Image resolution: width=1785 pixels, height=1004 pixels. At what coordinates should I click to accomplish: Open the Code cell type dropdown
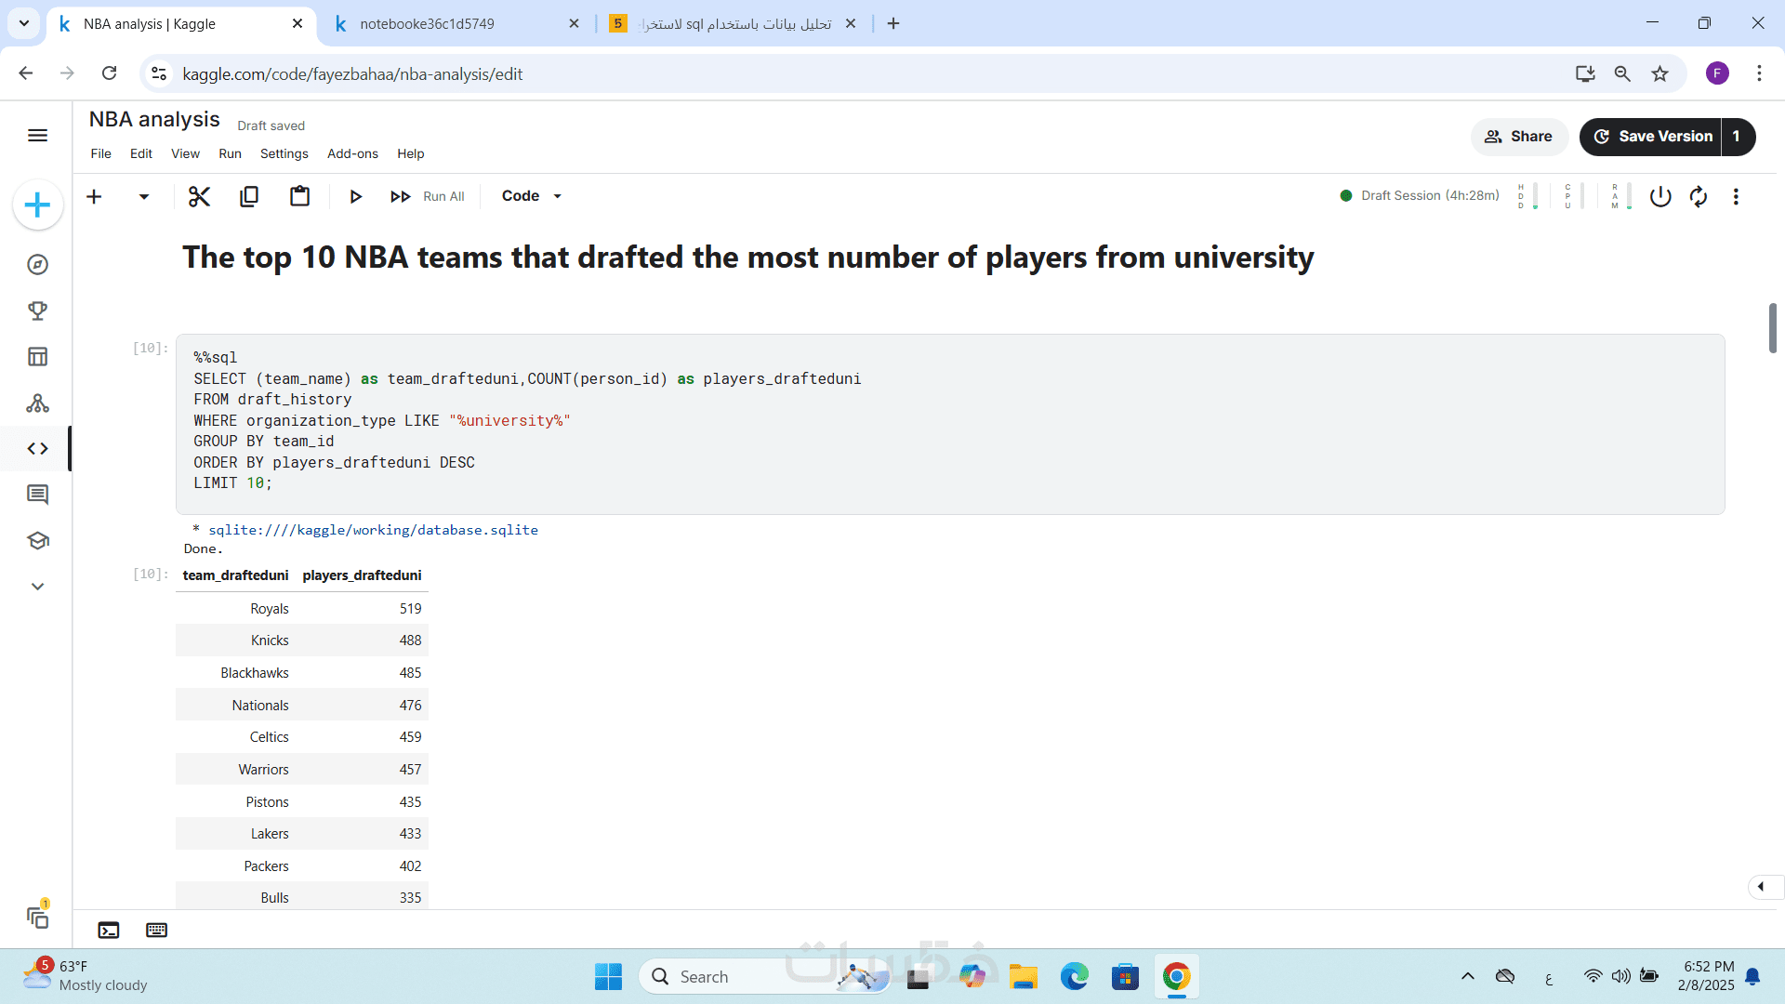pos(532,196)
